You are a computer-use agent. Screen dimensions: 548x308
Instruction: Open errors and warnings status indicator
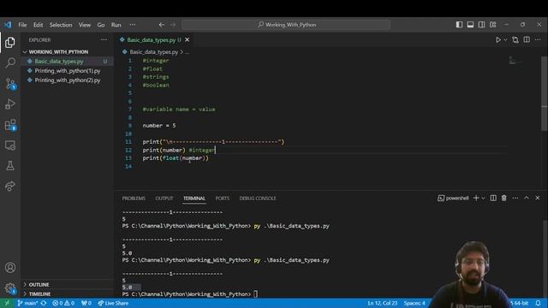pyautogui.click(x=63, y=303)
